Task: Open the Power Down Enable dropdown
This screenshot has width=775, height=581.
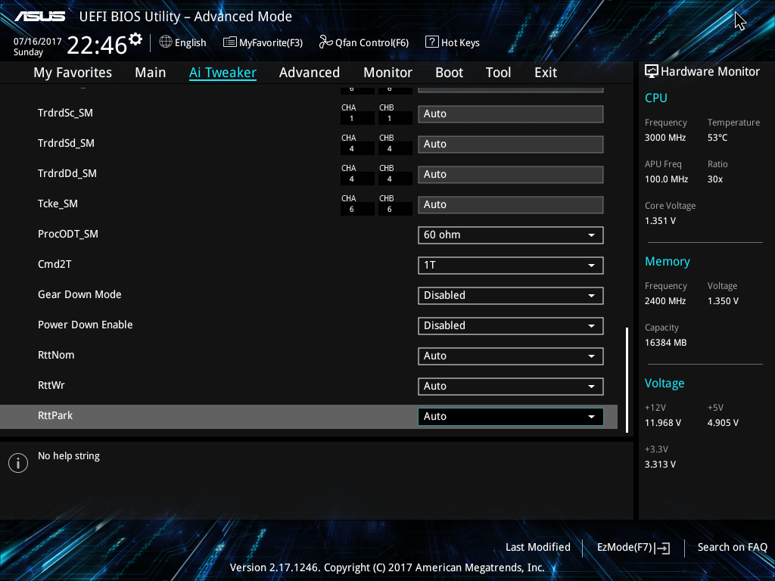Action: pyautogui.click(x=511, y=325)
